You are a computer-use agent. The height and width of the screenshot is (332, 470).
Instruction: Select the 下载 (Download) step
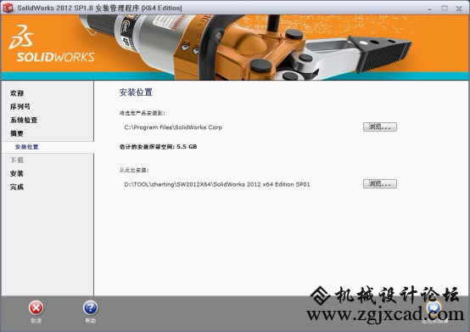click(x=17, y=160)
